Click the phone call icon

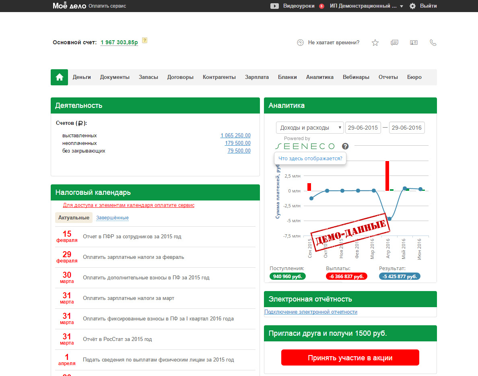tap(433, 43)
